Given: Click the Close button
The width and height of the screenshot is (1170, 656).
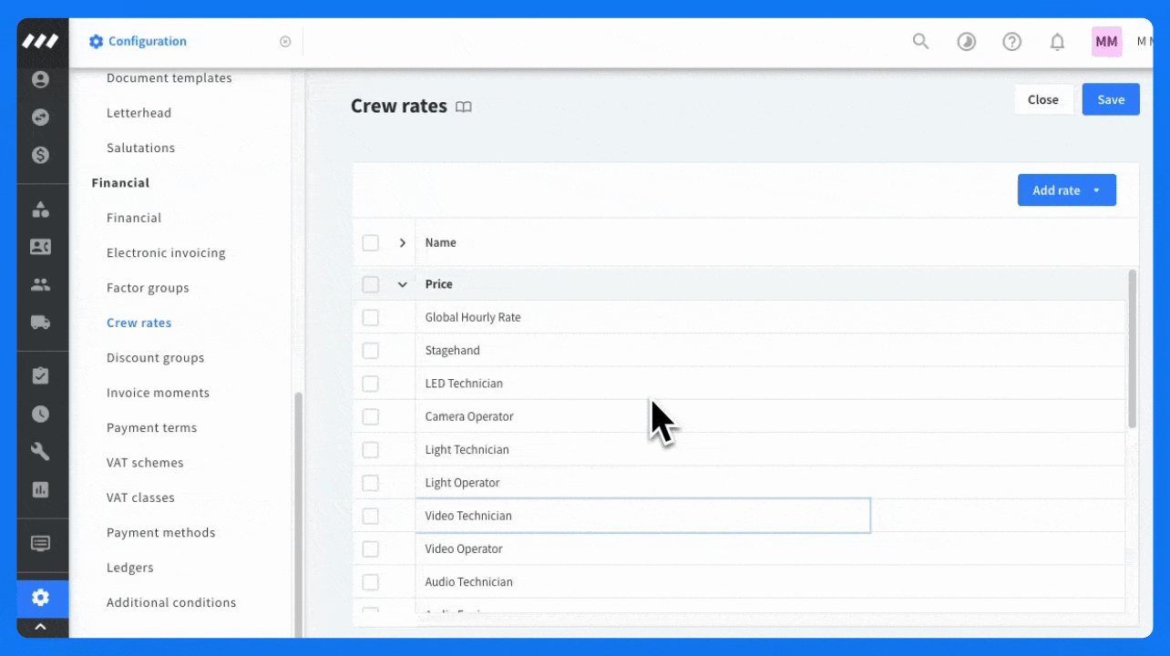Looking at the screenshot, I should [x=1042, y=99].
